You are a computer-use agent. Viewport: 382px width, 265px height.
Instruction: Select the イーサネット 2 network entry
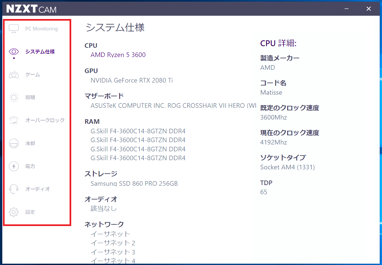click(113, 243)
